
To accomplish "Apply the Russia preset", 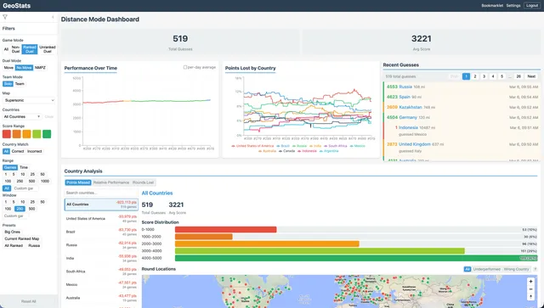I will (34, 246).
